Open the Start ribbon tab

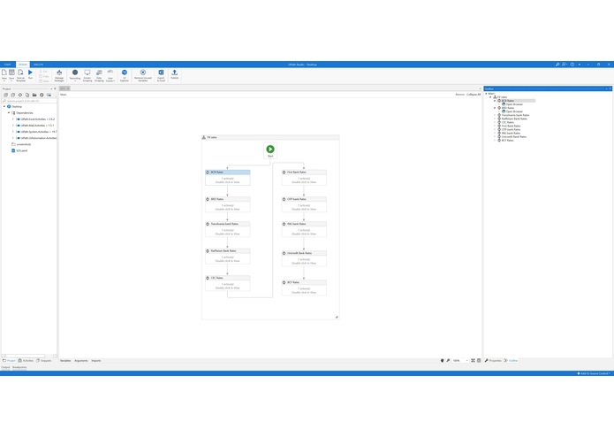tap(7, 65)
